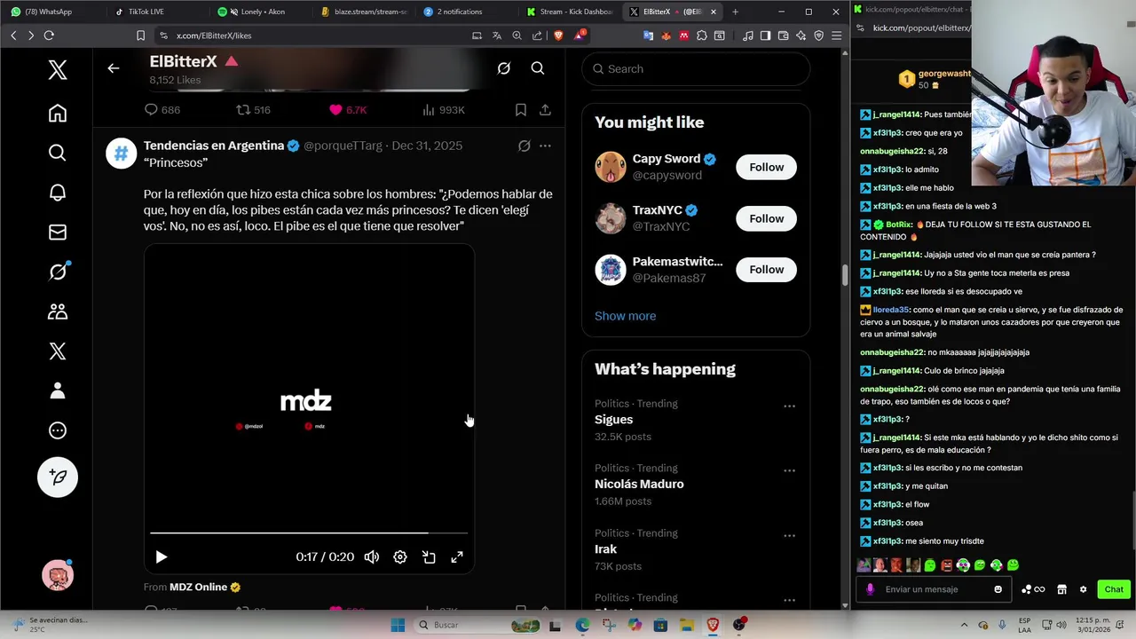
Task: Open the shop icon in Kick chat
Action: tap(1061, 589)
